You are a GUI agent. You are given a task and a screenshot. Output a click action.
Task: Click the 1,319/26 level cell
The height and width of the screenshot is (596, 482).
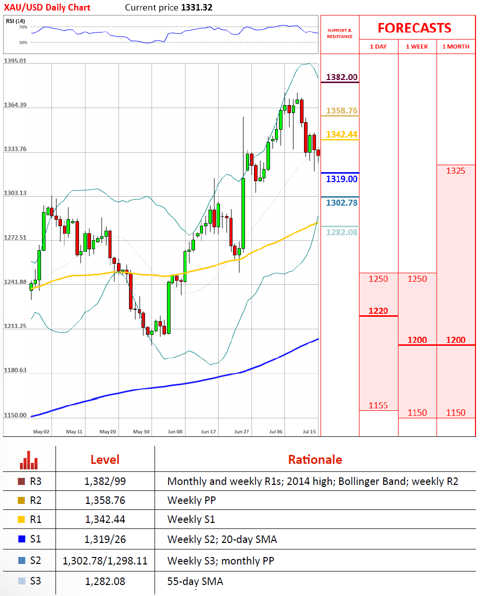click(105, 539)
